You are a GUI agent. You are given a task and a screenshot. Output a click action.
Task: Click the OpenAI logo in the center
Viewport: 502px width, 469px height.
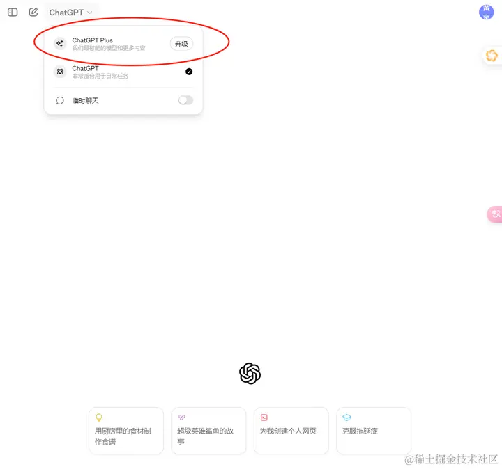pyautogui.click(x=250, y=373)
